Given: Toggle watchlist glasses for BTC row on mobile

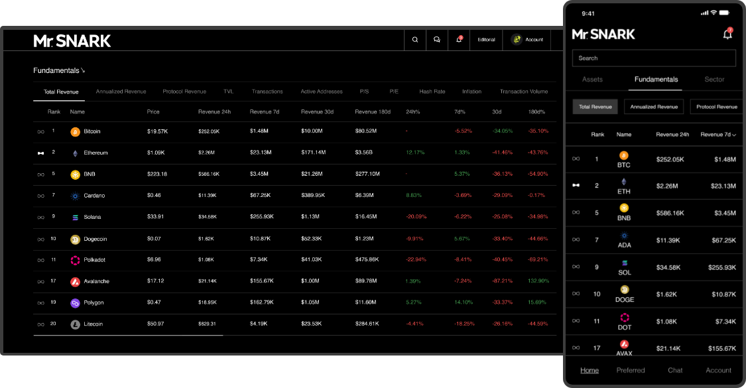Looking at the screenshot, I should coord(576,159).
